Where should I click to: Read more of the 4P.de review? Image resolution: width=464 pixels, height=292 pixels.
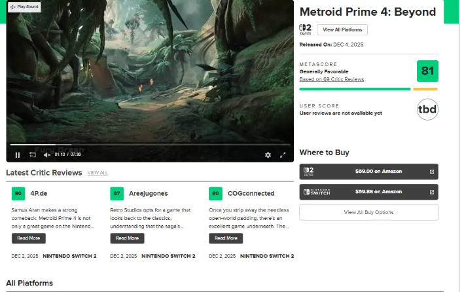[29, 238]
